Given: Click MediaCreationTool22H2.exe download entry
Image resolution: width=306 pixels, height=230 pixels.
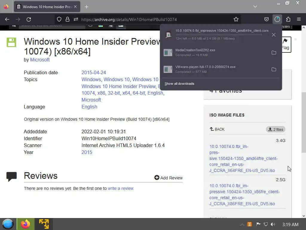Looking at the screenshot, I should click(215, 52).
